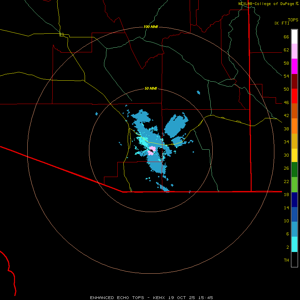Click the white top swatch of the legend
This screenshot has height=300, width=300.
pos(294,37)
